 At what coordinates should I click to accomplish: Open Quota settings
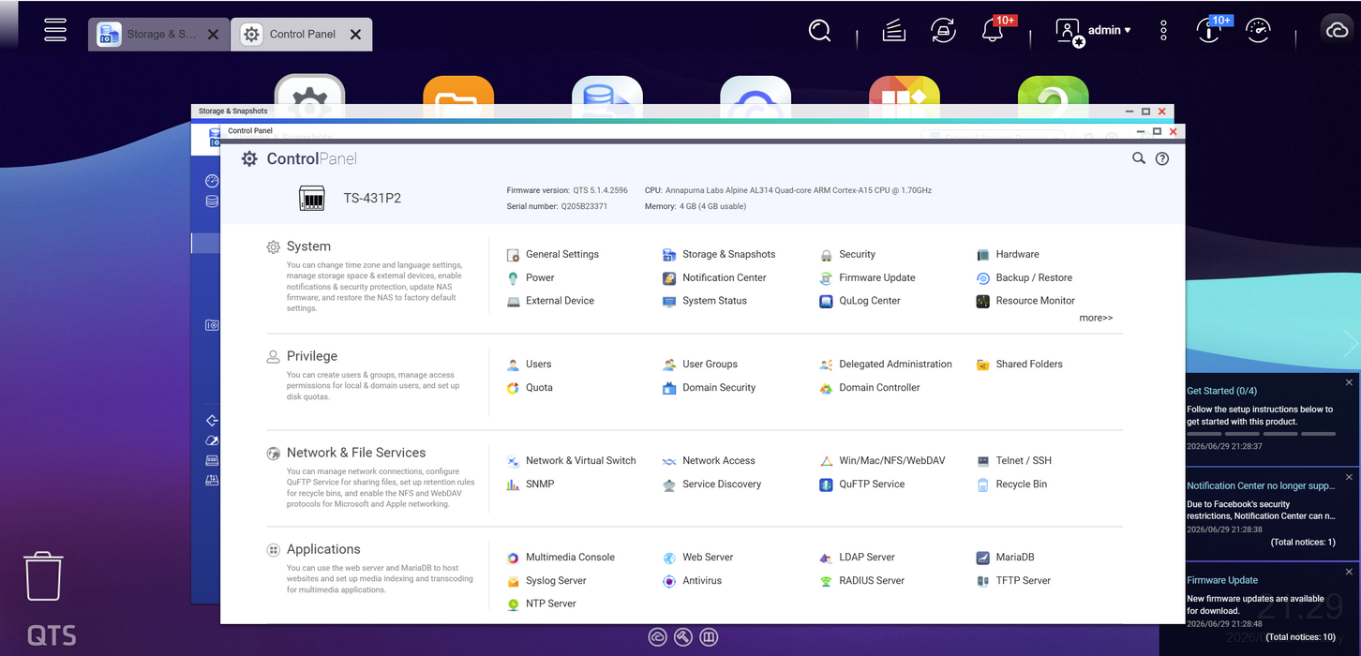(x=530, y=387)
